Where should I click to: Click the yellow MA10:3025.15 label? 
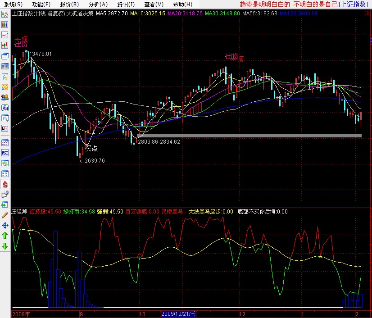[148, 14]
